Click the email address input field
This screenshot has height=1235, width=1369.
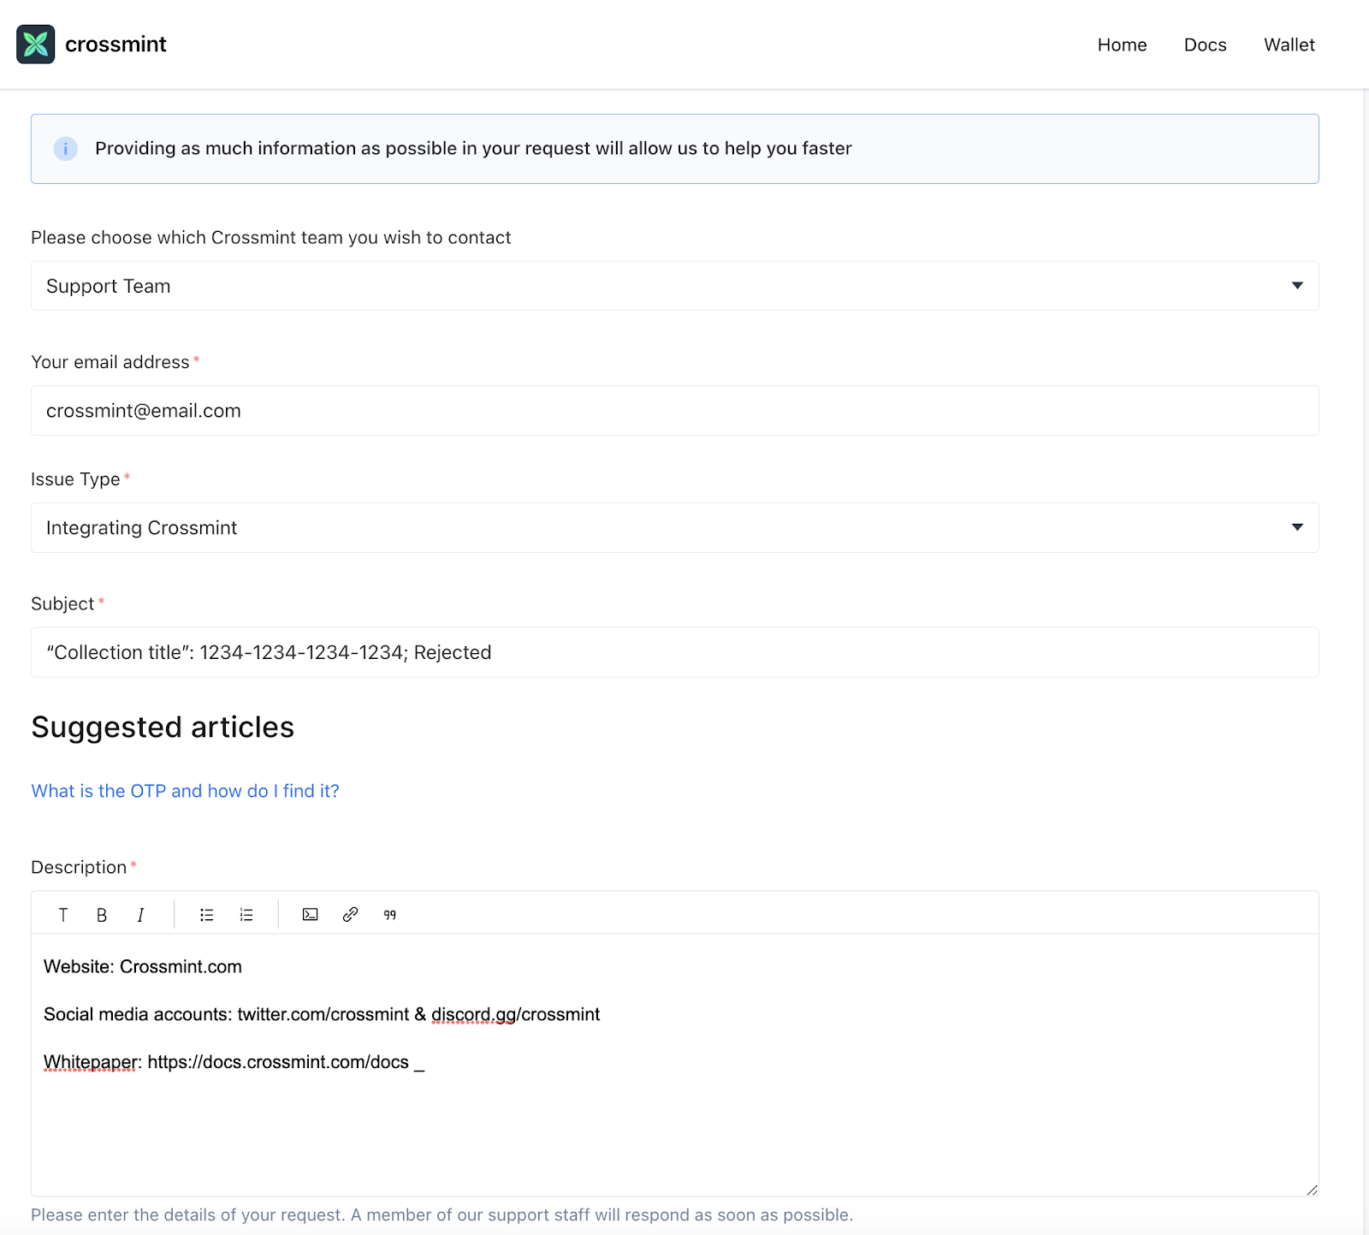click(x=674, y=411)
